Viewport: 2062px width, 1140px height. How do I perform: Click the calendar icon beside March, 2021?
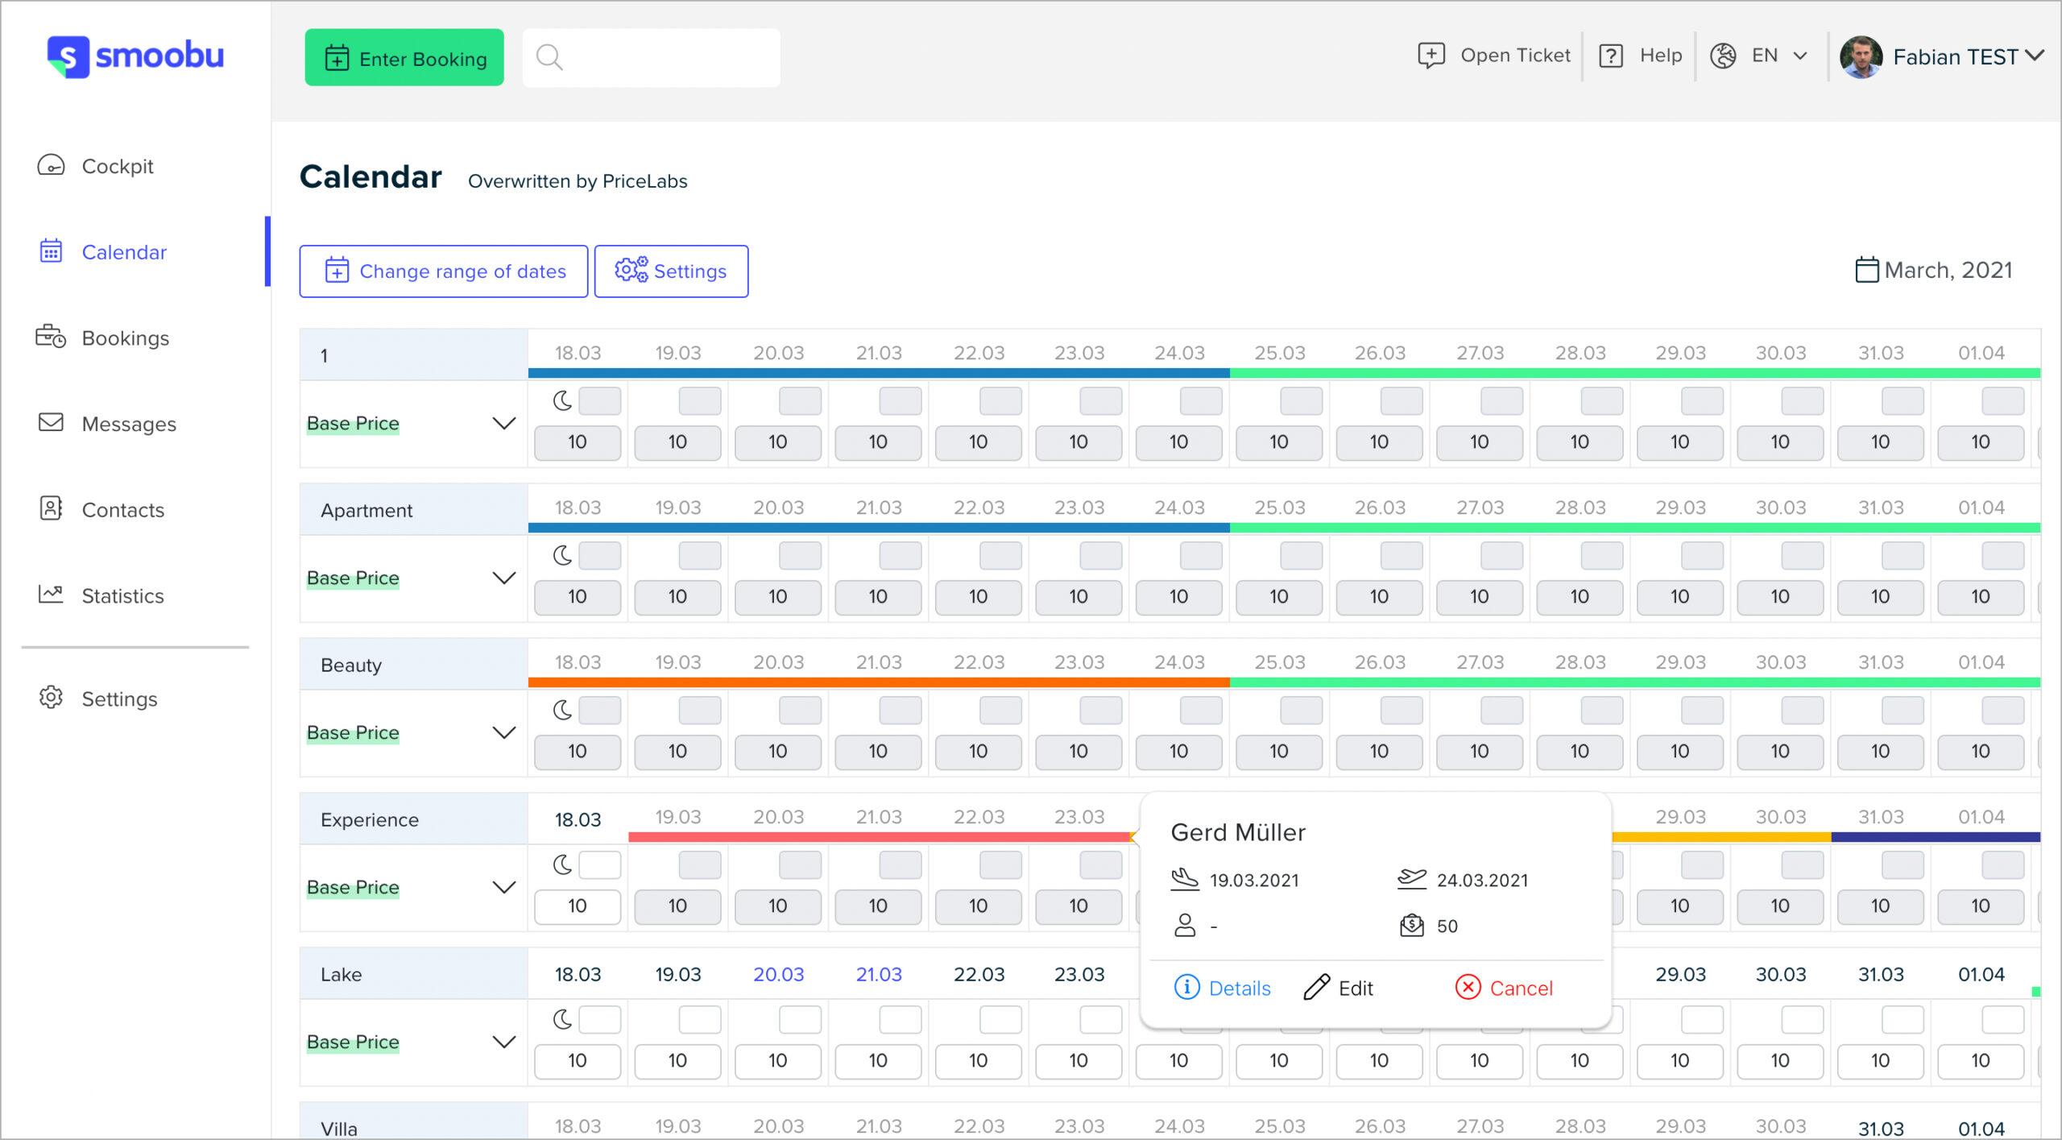tap(1866, 270)
